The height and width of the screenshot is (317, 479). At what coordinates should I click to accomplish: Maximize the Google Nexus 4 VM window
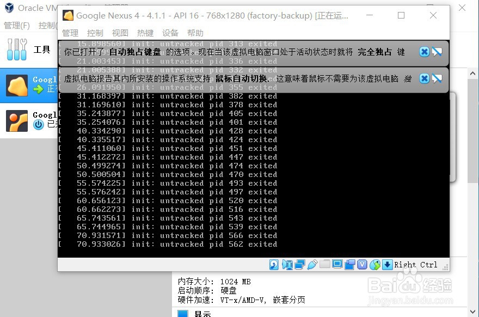click(401, 15)
